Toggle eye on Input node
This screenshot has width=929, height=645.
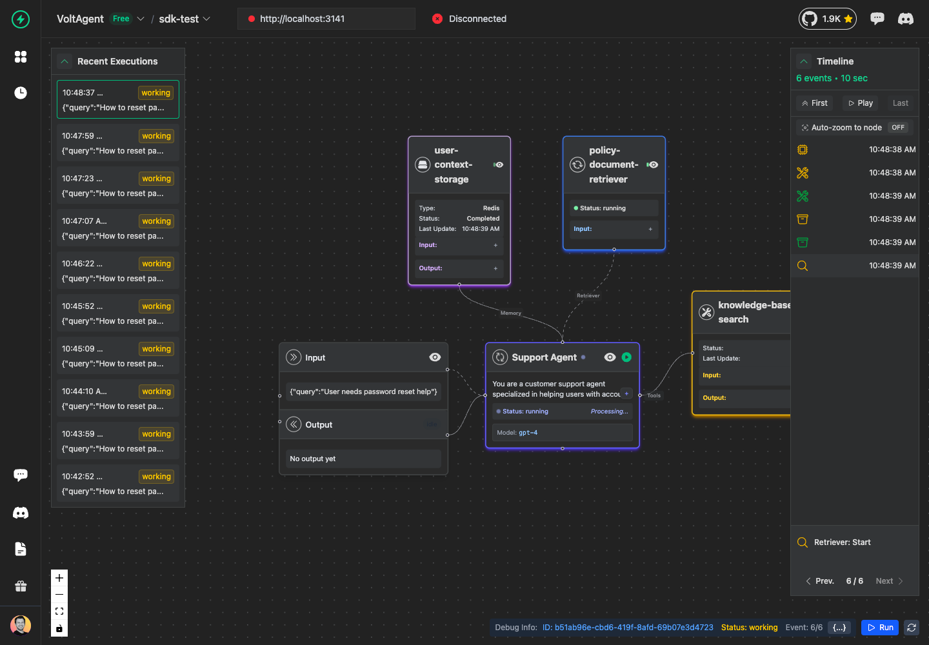coord(435,357)
